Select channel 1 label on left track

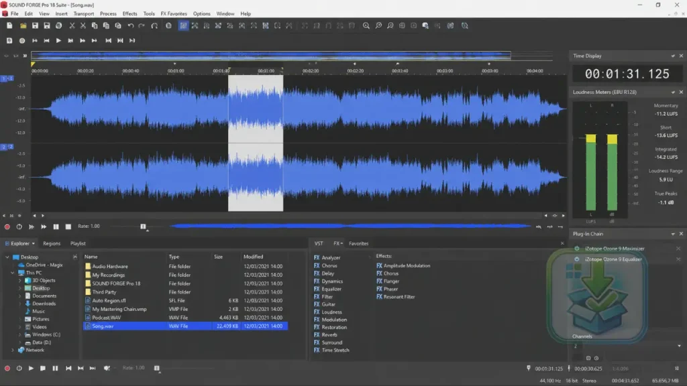pyautogui.click(x=7, y=78)
